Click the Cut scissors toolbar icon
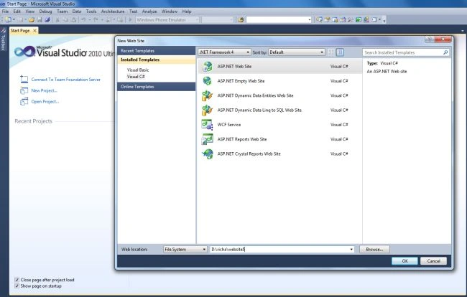Screen dimensions: 467x297 (x=57, y=20)
